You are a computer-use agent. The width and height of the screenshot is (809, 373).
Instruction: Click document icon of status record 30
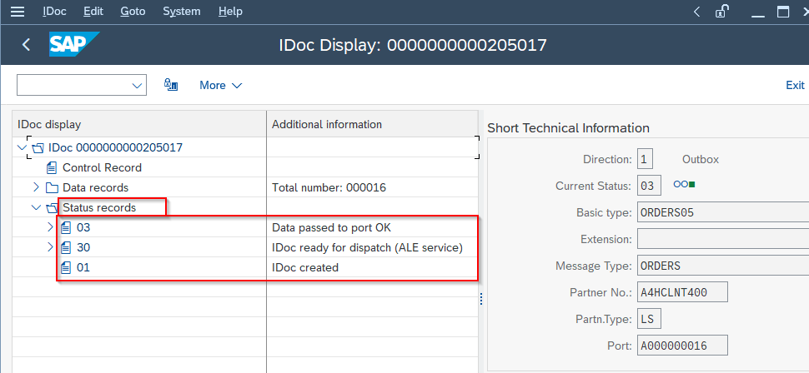(66, 247)
